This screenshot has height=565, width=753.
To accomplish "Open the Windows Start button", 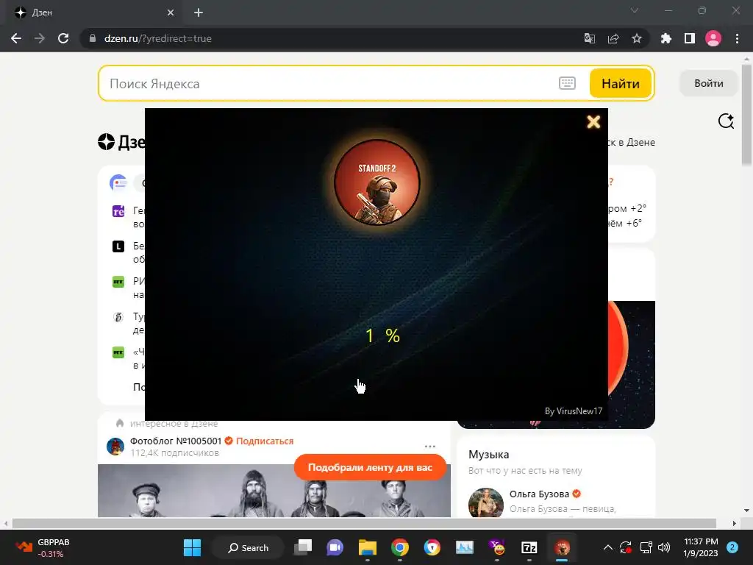I will tap(193, 547).
